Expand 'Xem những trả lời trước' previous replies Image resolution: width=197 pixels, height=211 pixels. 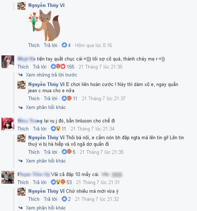52,75
